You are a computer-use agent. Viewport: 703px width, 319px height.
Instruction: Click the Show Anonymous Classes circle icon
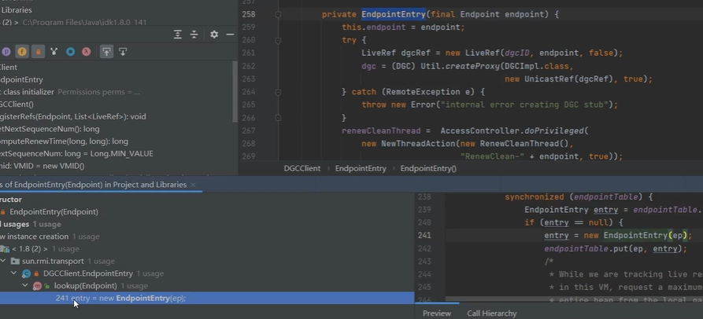pos(70,52)
